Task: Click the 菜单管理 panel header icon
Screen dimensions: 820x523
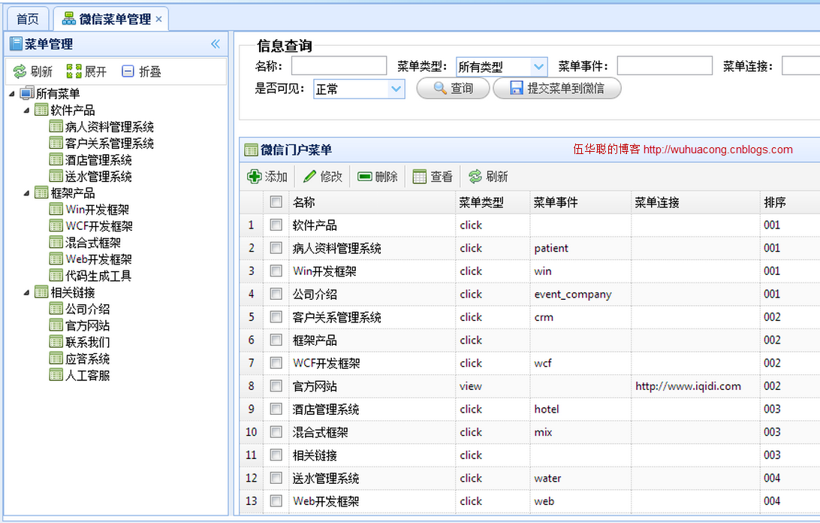Action: 17,44
